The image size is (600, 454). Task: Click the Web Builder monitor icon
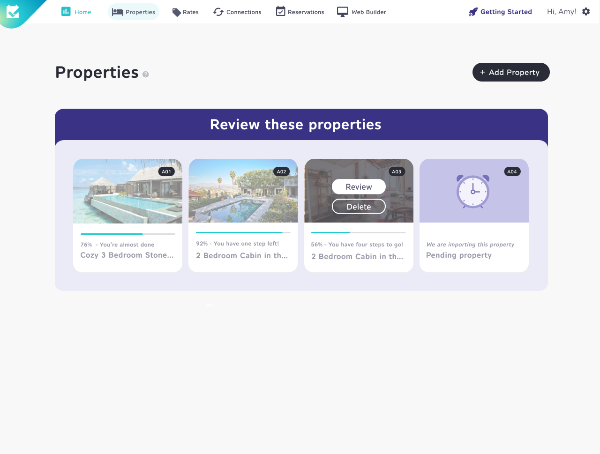[x=343, y=12]
